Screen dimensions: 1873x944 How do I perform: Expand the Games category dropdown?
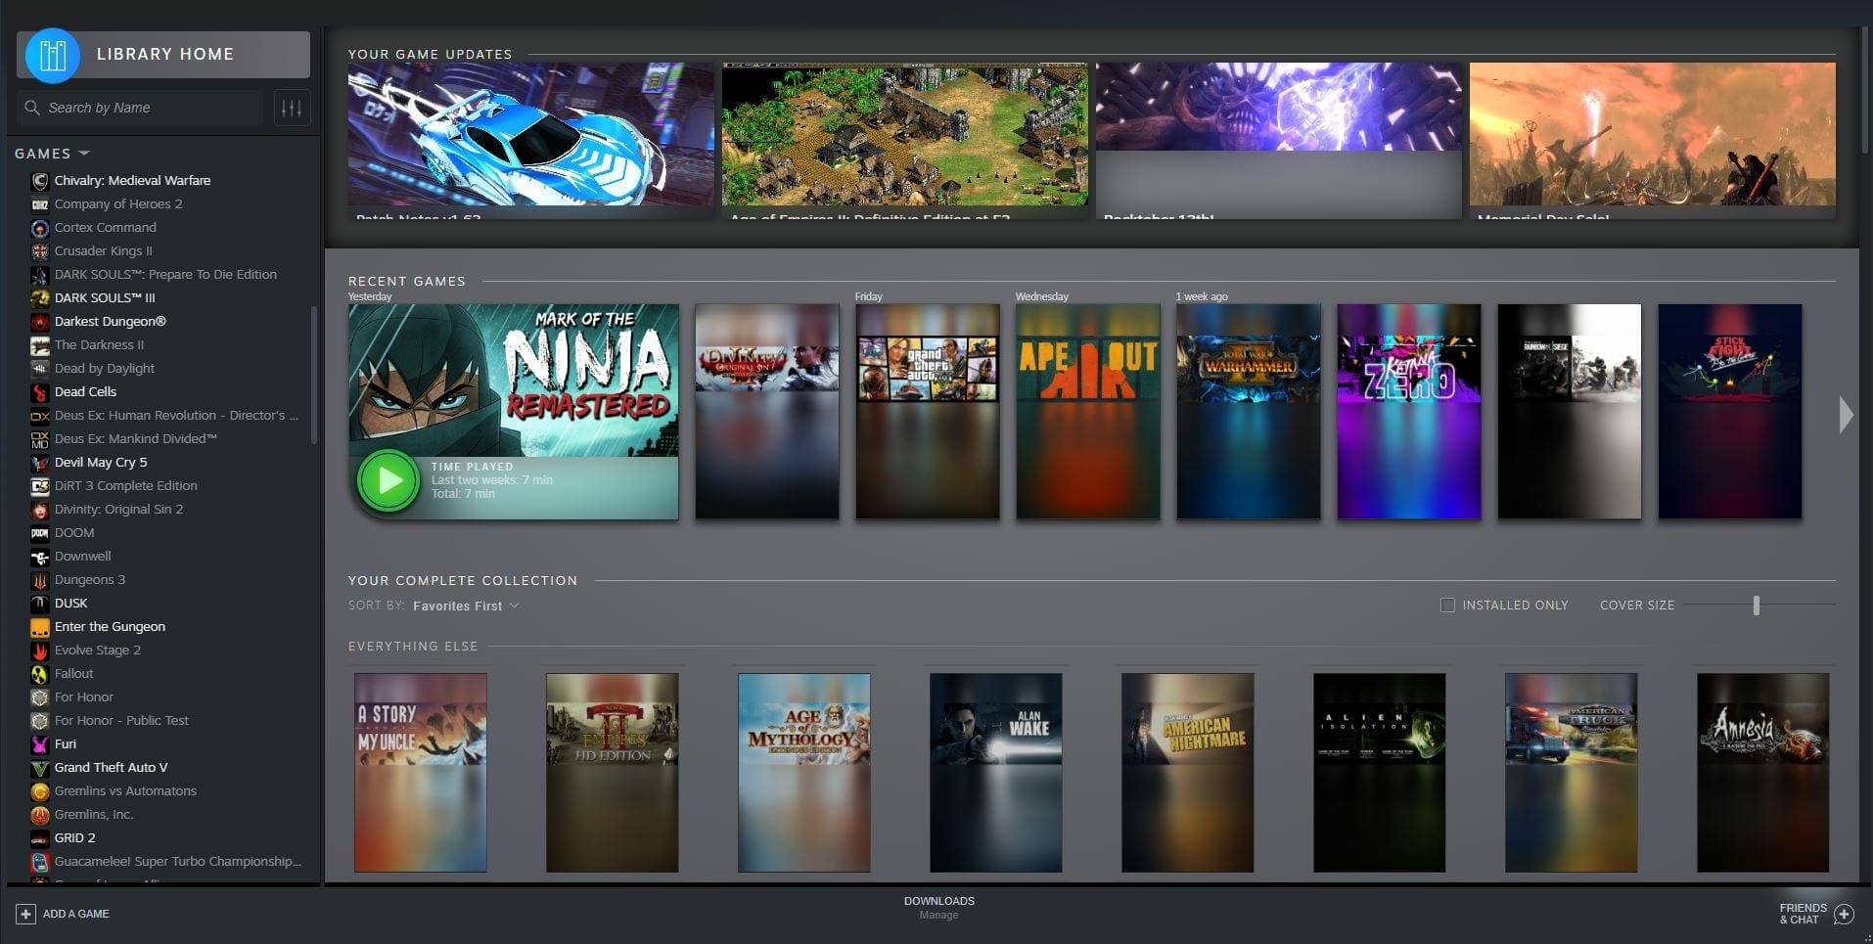84,154
